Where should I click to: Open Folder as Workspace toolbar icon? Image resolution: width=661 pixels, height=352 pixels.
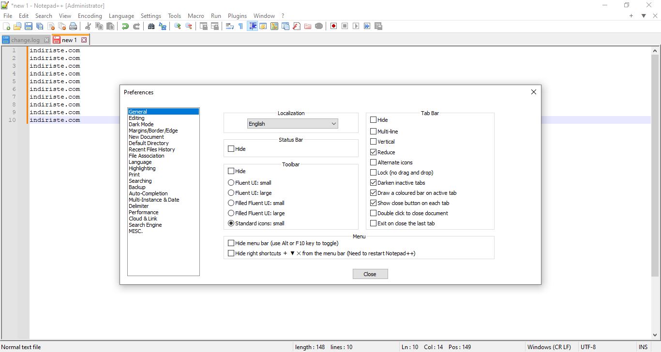click(x=308, y=26)
